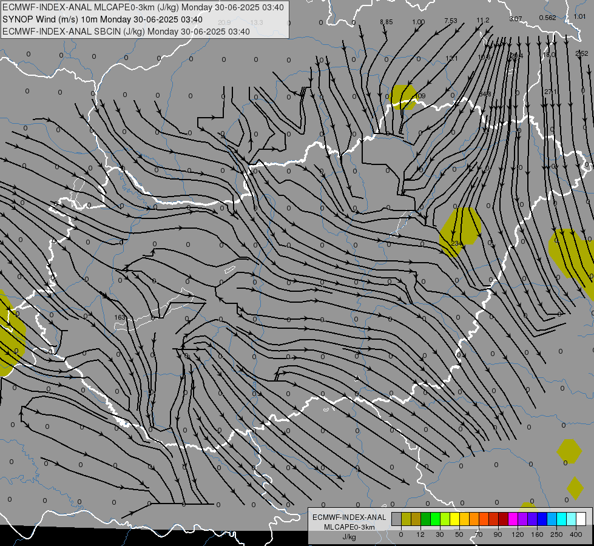Click the map value 13.1

[x=451, y=58]
